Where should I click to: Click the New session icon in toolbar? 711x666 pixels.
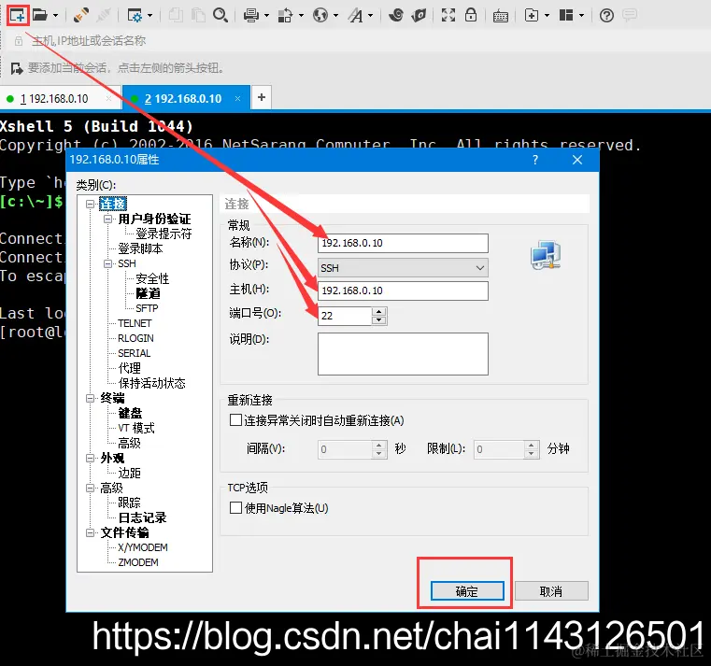tap(18, 16)
